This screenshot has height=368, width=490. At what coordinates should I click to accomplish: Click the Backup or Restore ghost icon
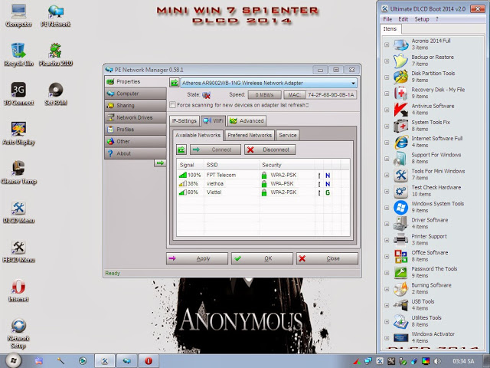[x=401, y=61]
